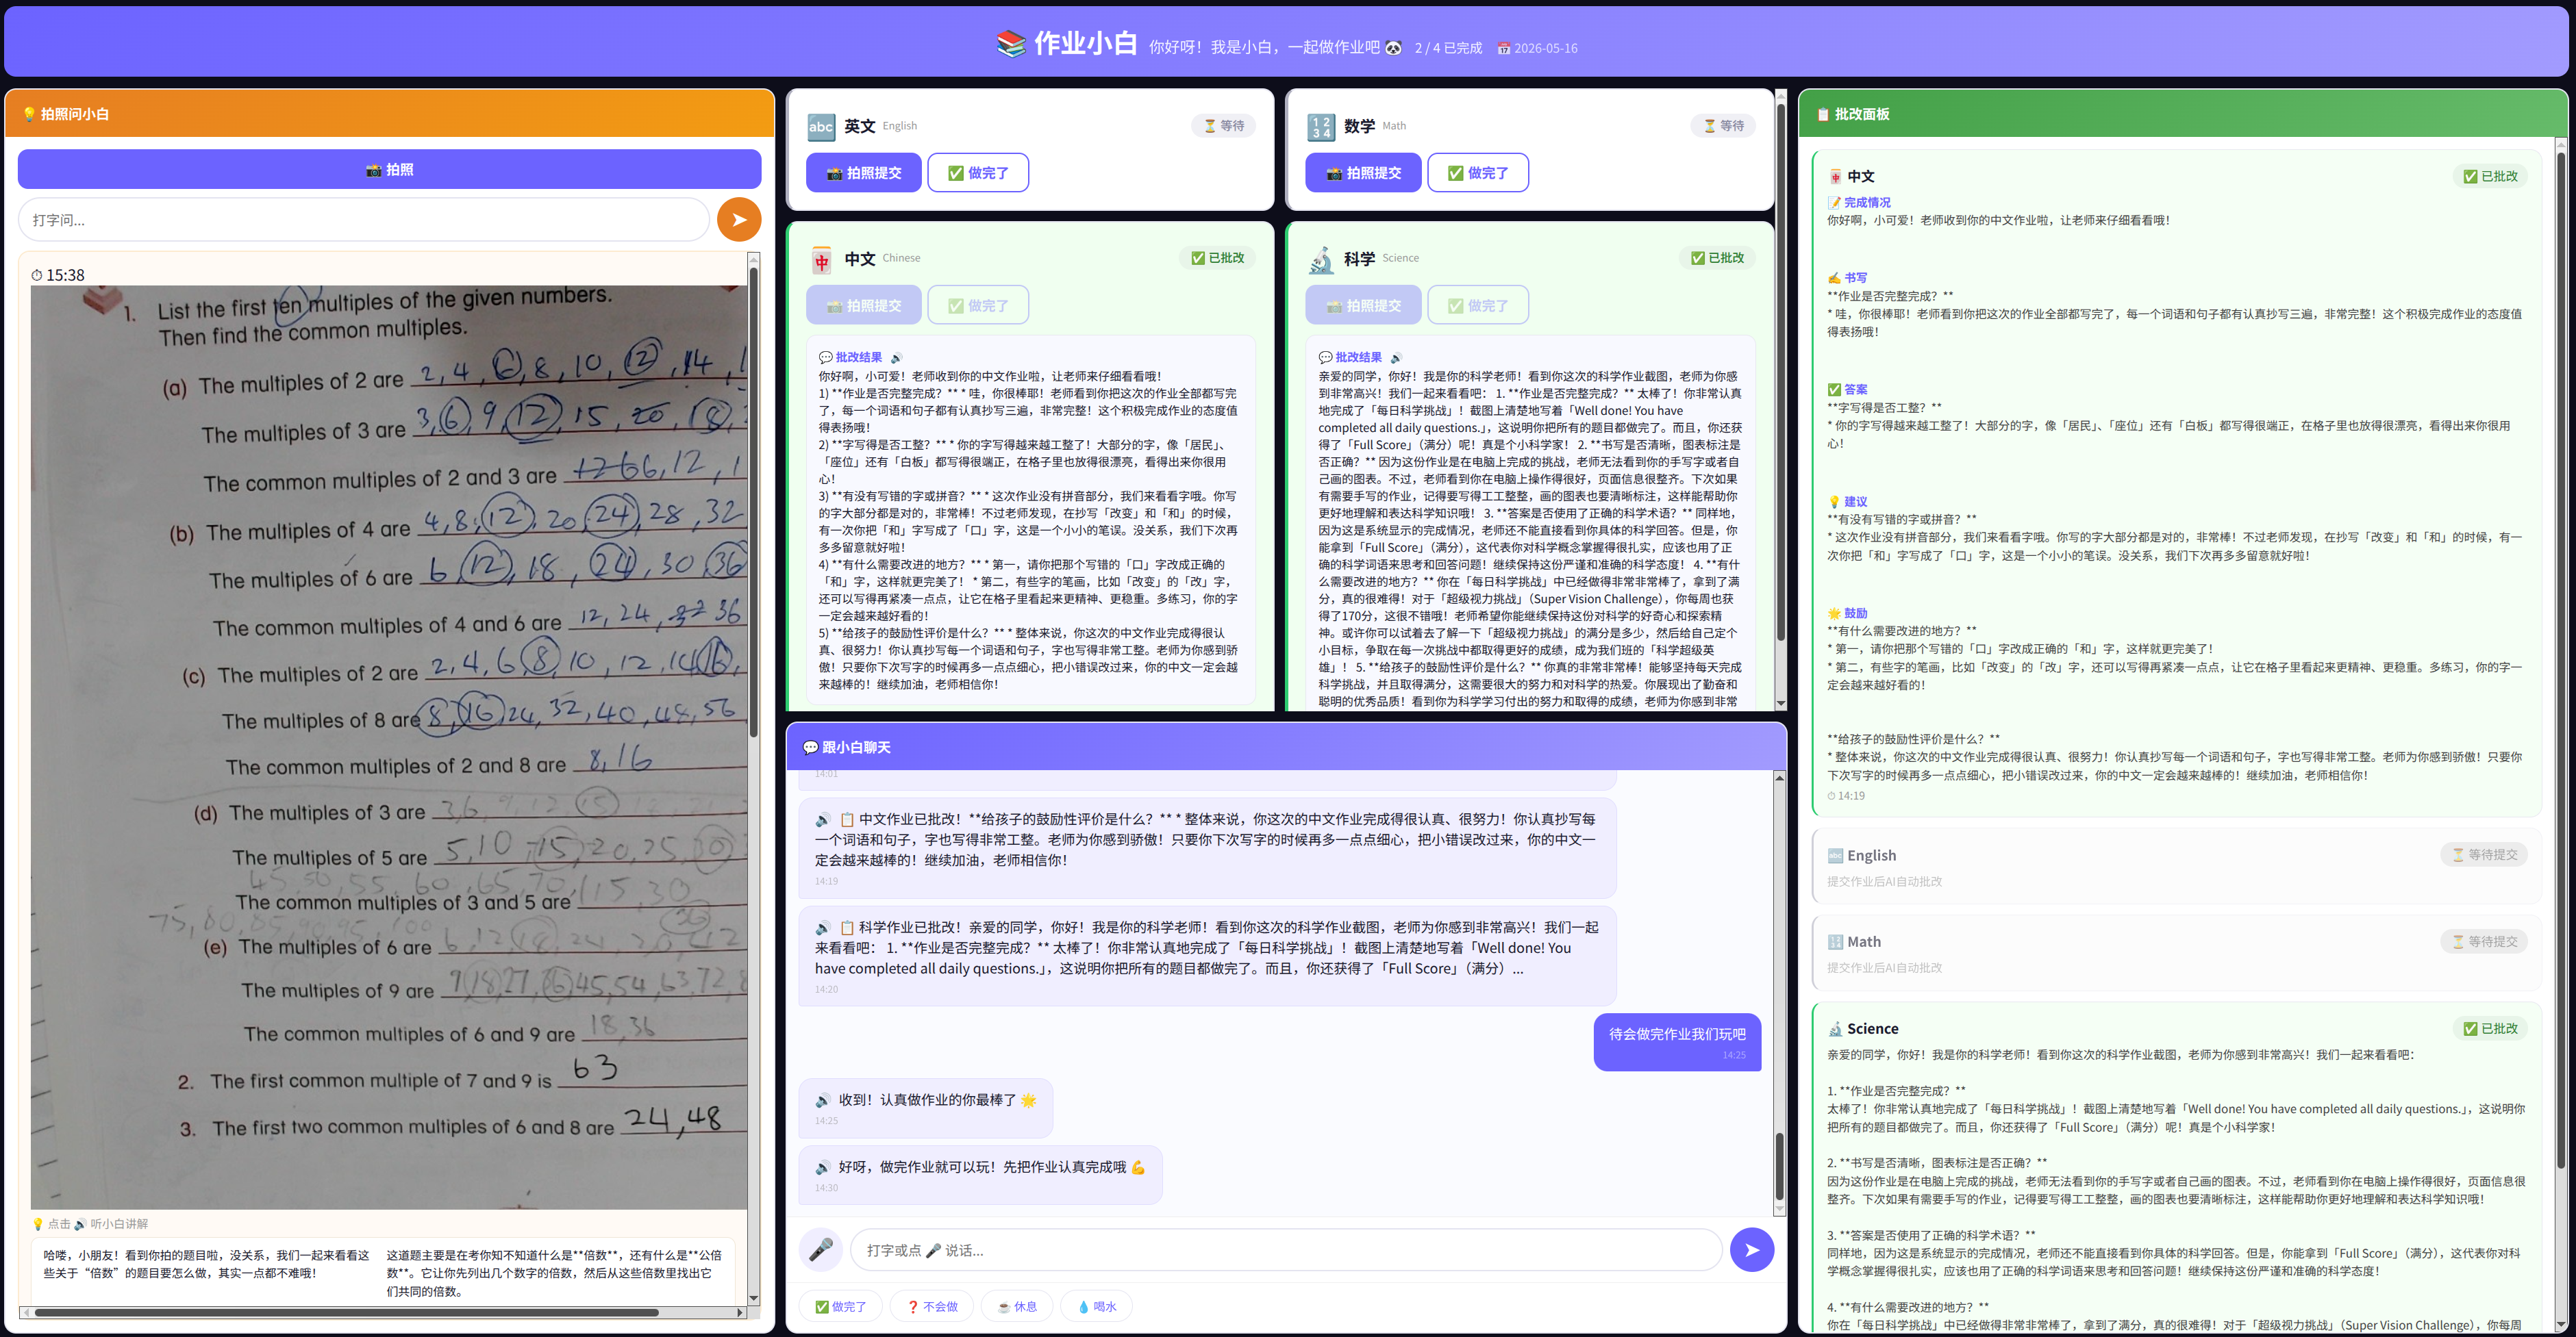Play speaker for 科学作业已批改 chat message

823,928
